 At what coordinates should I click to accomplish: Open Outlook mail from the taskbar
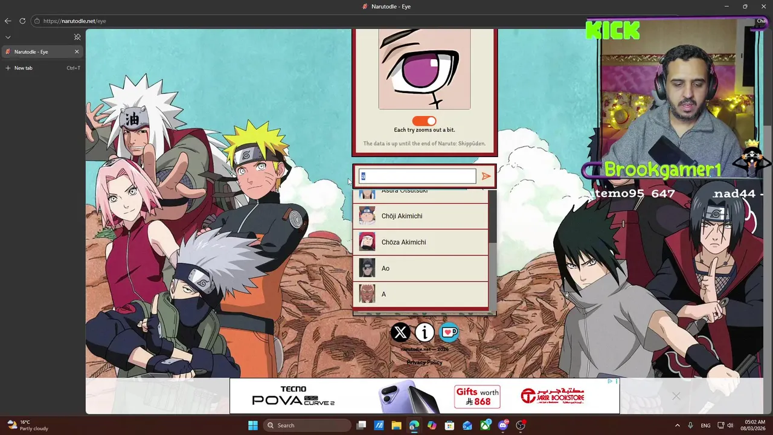467,425
